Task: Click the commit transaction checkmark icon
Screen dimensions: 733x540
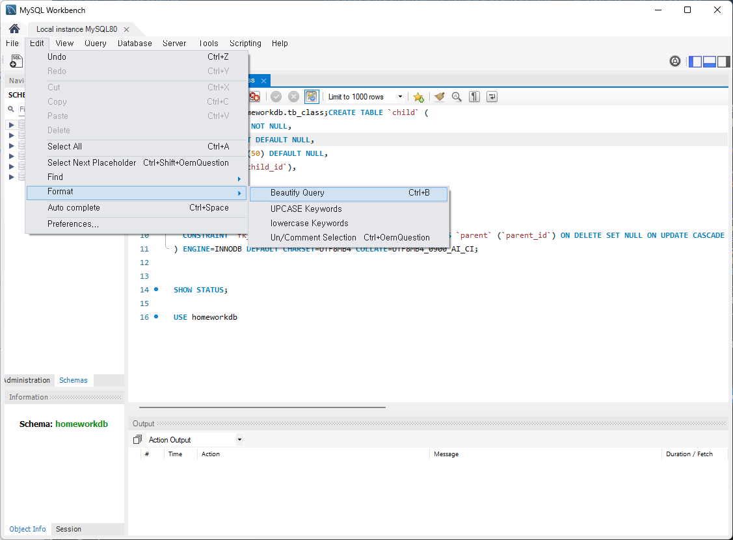Action: pyautogui.click(x=276, y=97)
